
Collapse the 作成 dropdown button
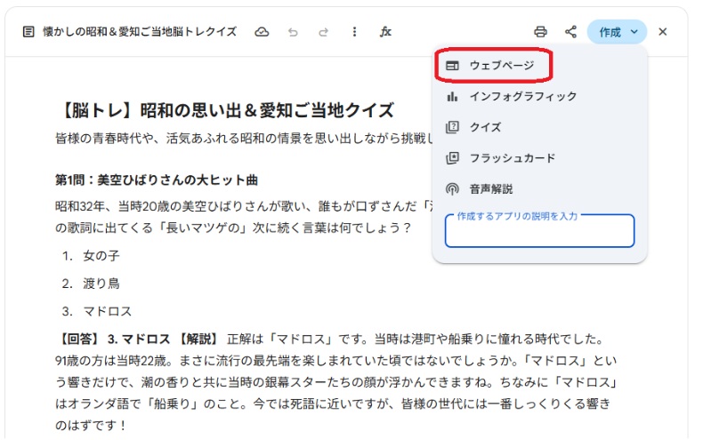pos(617,32)
